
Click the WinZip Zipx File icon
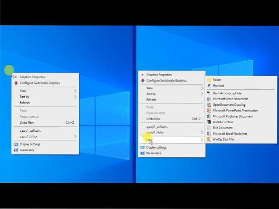tap(209, 139)
